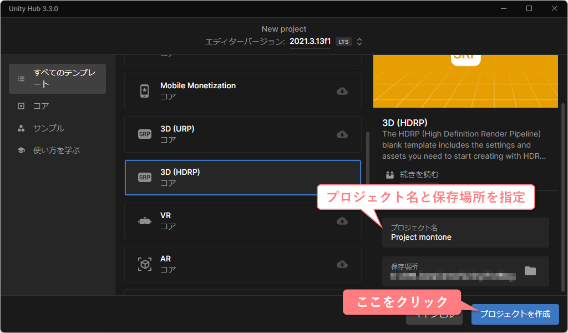
Task: Click the SRP badge icon of 3D (URP)
Action: click(x=145, y=134)
